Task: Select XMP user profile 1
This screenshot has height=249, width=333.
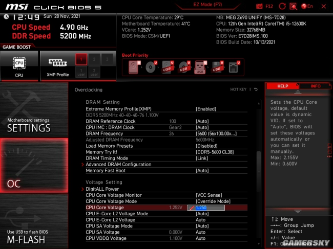Action: [x=81, y=72]
